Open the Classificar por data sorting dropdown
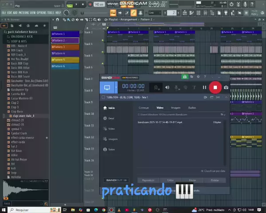266x213 pixels. tap(214, 171)
